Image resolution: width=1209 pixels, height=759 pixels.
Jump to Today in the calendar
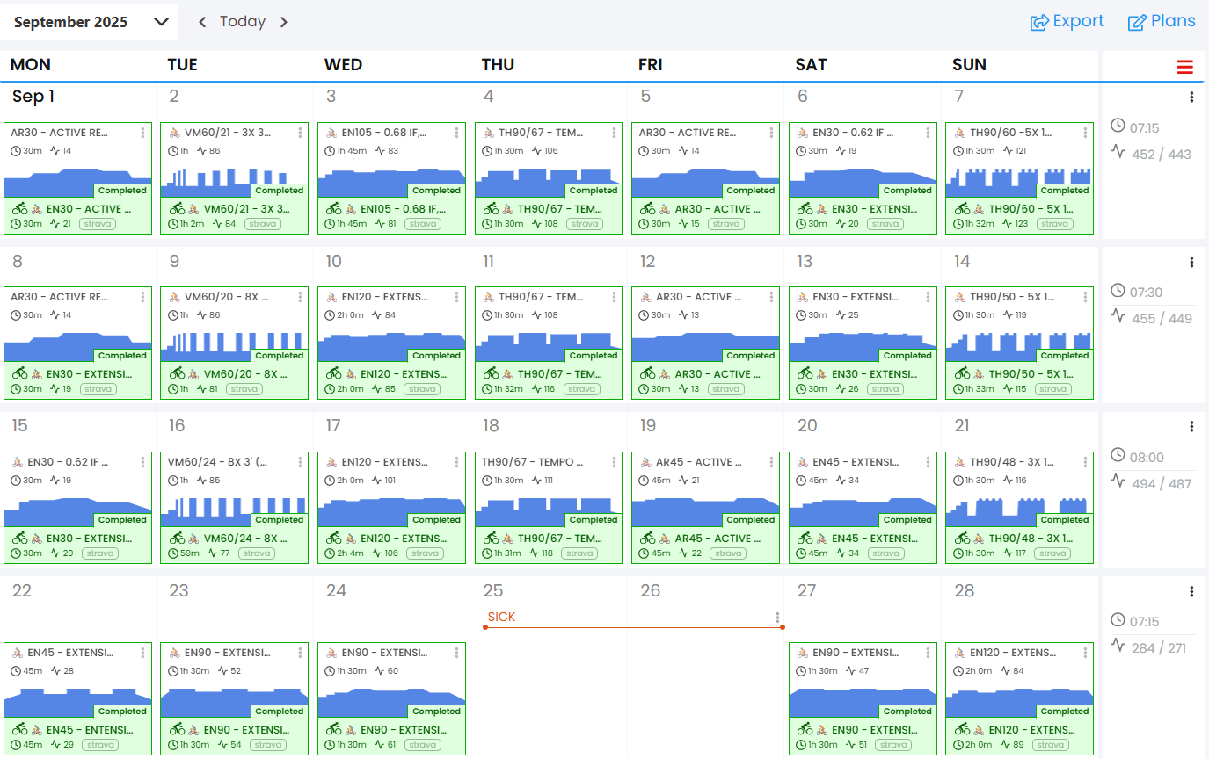243,22
